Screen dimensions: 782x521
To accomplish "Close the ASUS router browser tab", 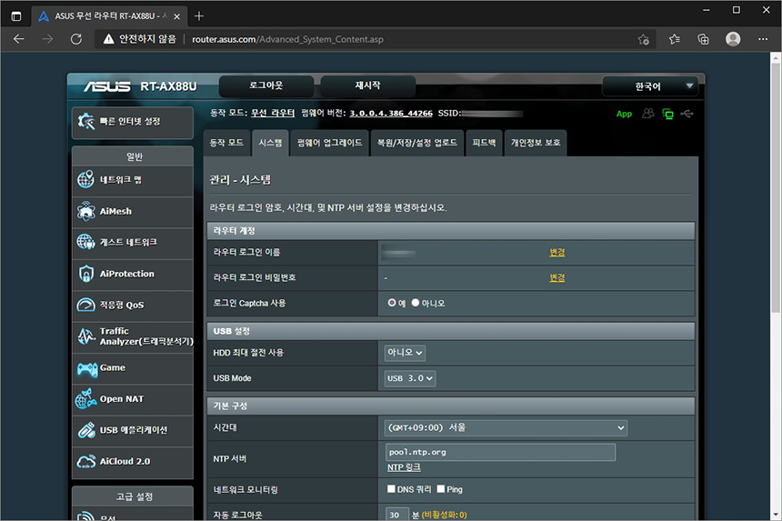I will coord(177,16).
